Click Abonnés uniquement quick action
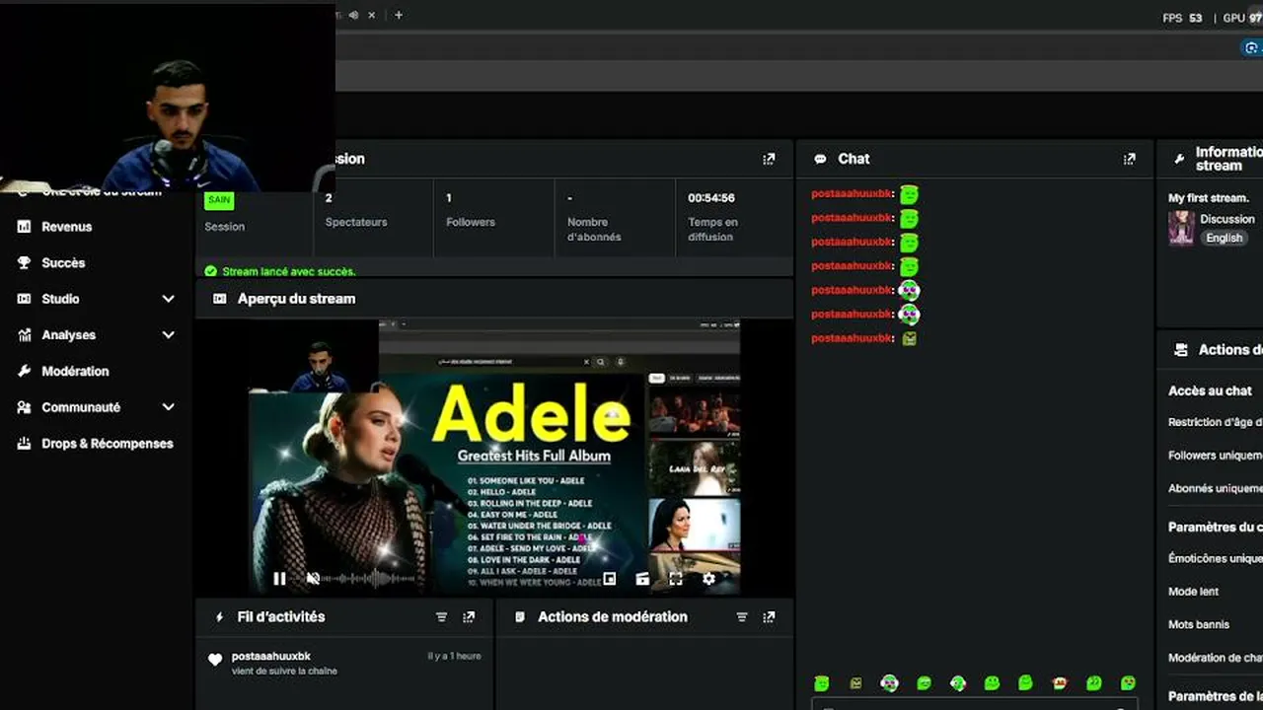The width and height of the screenshot is (1263, 710). point(1215,488)
